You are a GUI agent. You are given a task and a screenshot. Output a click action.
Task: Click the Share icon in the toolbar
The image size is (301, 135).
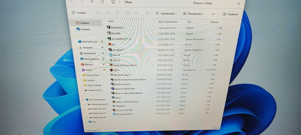pyautogui.click(x=137, y=13)
